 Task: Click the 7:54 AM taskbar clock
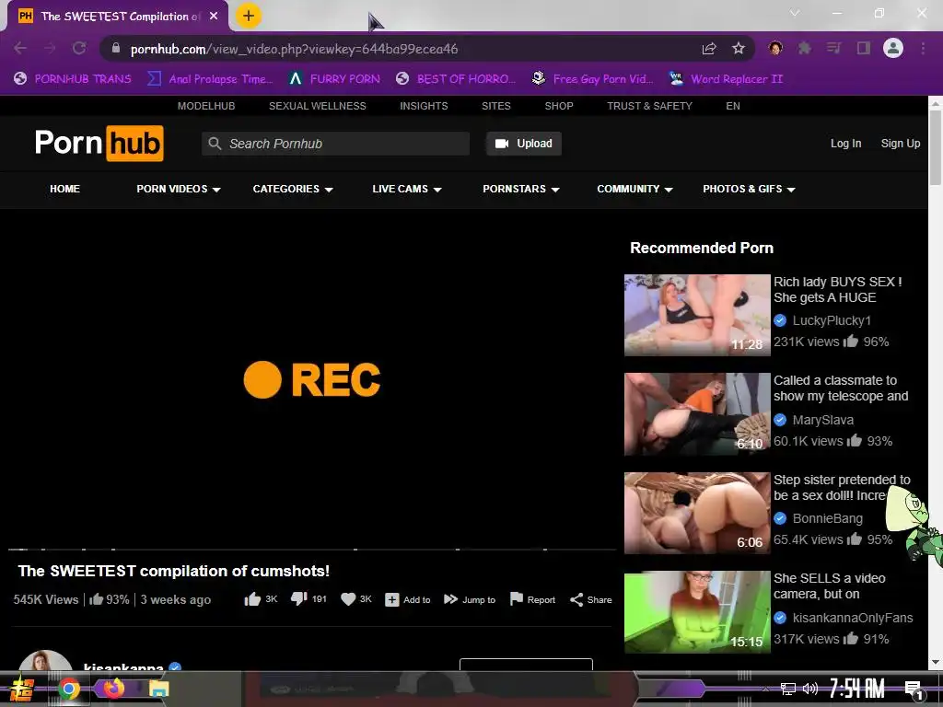tap(856, 689)
